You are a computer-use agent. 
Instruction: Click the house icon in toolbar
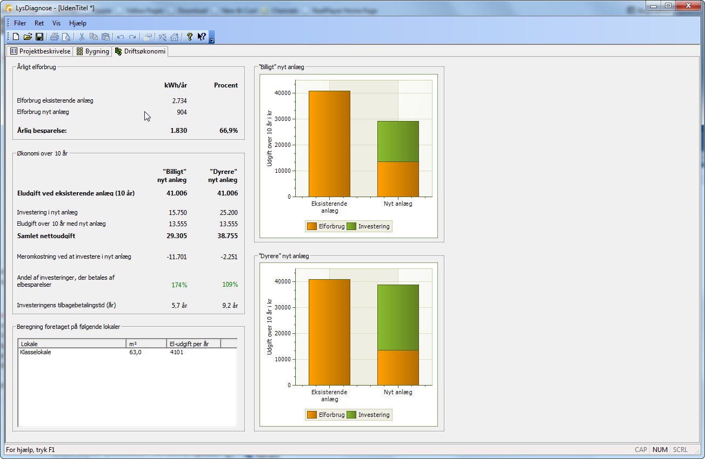tap(174, 37)
